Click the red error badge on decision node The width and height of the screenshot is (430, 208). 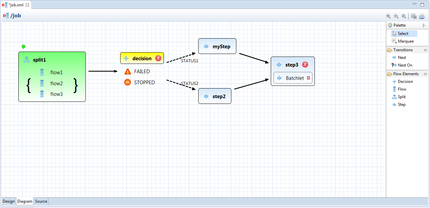point(158,58)
